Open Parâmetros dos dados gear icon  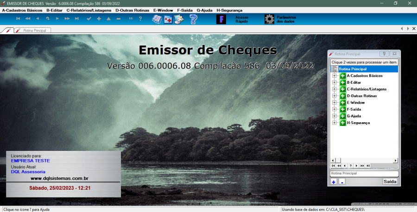click(x=269, y=19)
